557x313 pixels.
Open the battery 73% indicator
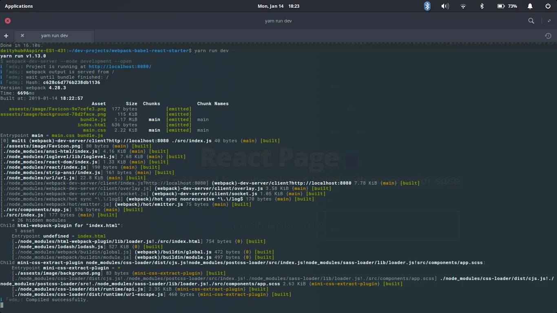click(507, 6)
